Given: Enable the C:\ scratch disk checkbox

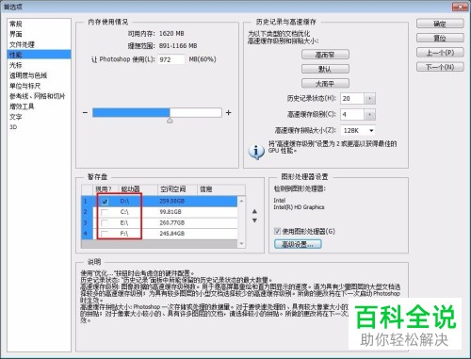Looking at the screenshot, I should (105, 212).
